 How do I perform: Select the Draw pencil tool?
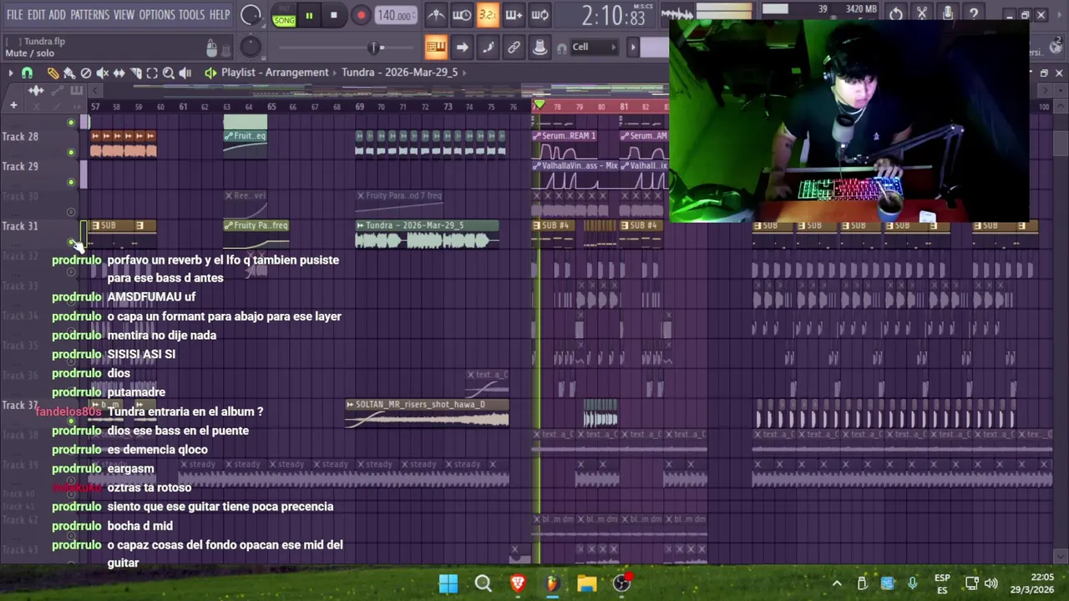point(53,73)
